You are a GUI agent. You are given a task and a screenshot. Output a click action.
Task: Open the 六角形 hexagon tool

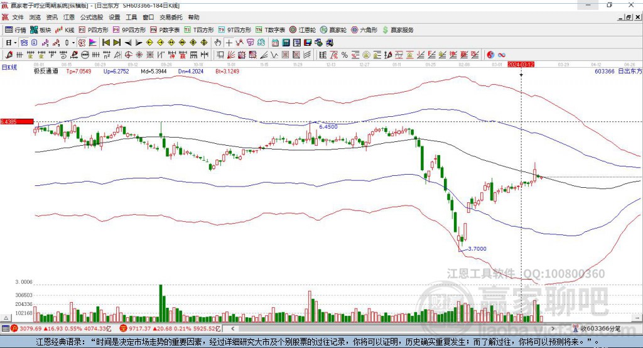[364, 30]
